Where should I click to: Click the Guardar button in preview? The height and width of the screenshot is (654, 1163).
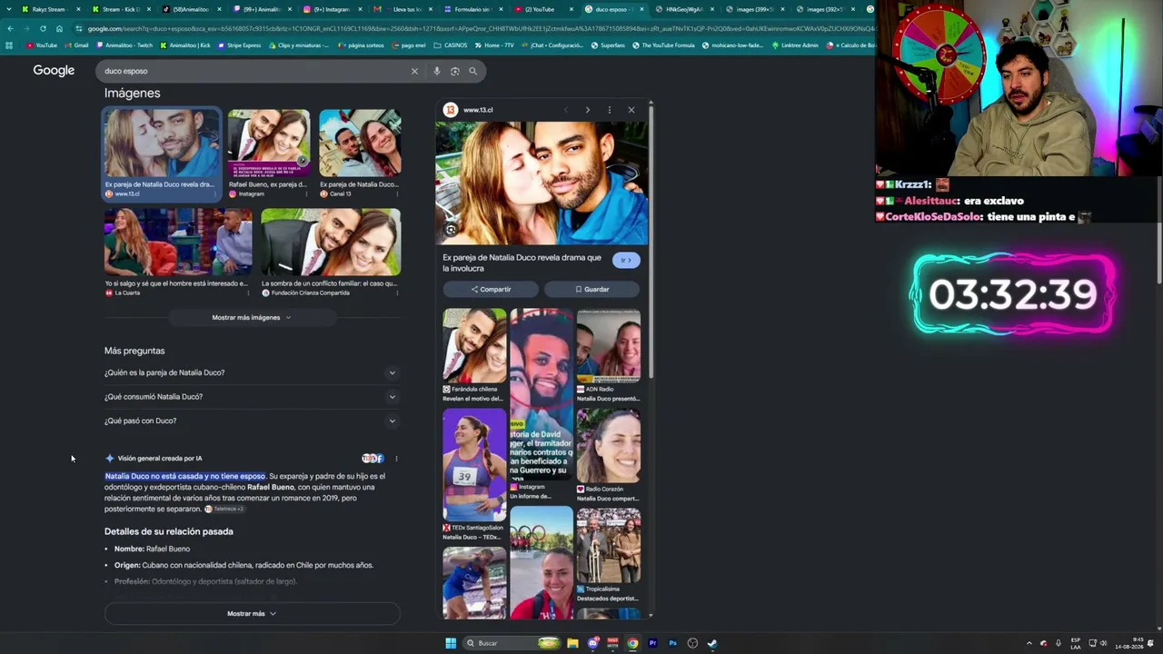click(x=592, y=289)
